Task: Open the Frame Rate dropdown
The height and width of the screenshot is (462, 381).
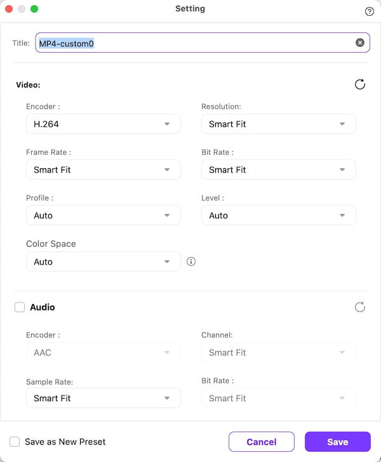Action: pyautogui.click(x=103, y=170)
